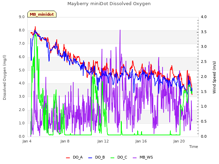219x164 pixels.
Task: Click the 3.5 wind speed axis value
Action: tap(204, 32)
